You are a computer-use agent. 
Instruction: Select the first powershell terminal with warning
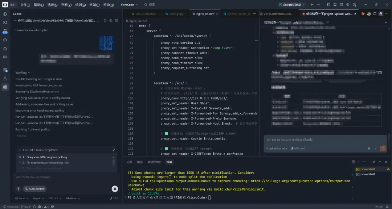[372, 169]
